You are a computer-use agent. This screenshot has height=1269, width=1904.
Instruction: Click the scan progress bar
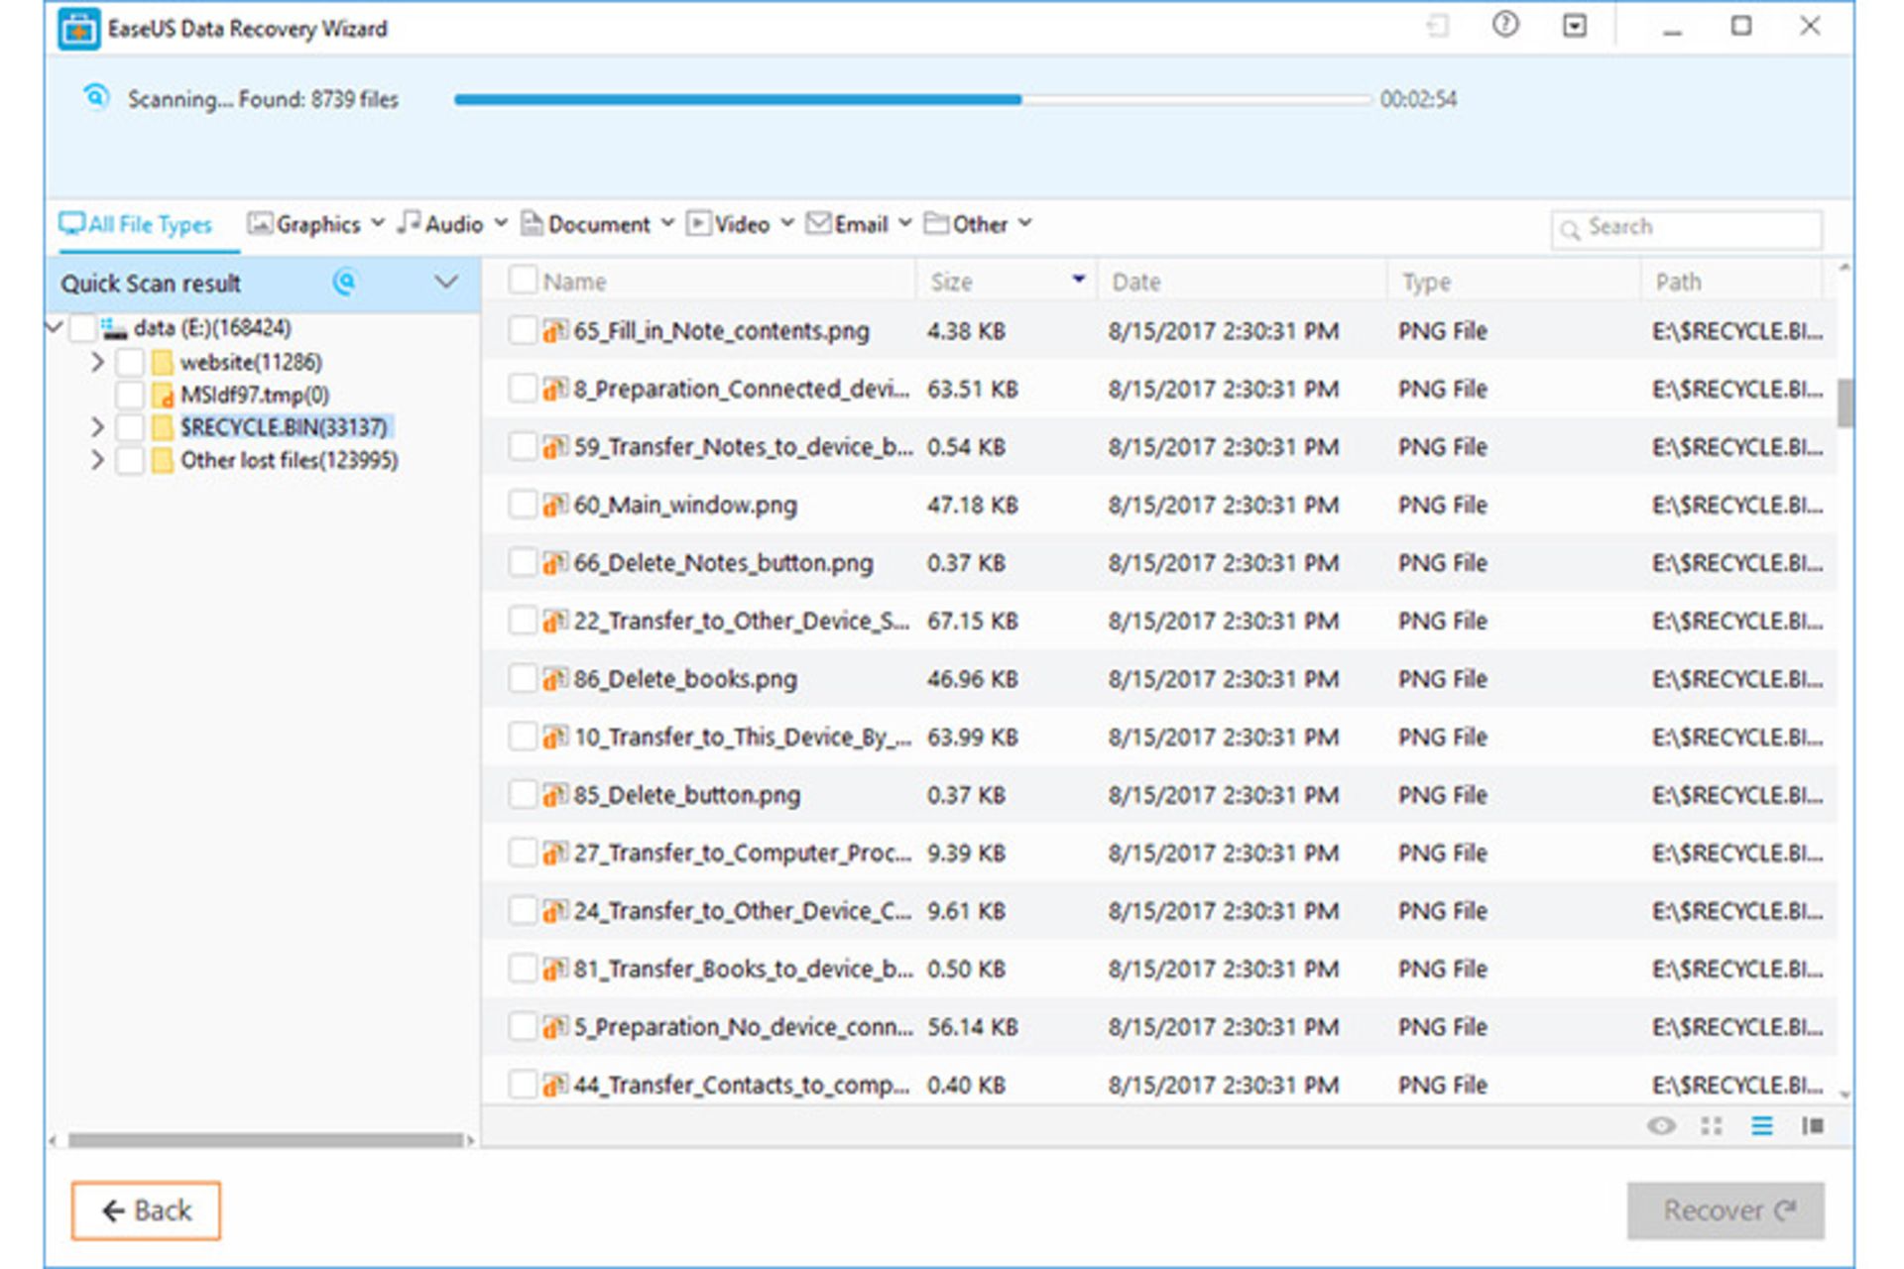(x=912, y=99)
